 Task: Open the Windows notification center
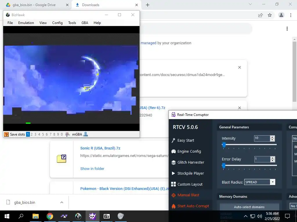coord(287,216)
